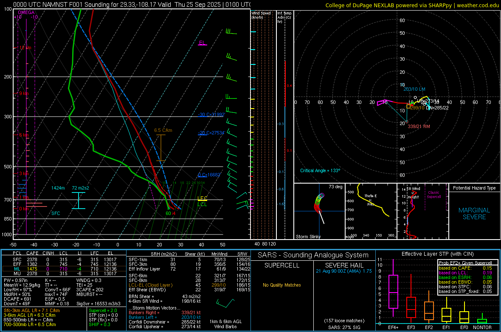Click the blue 'Bunkers Left =' entry

tap(165, 317)
